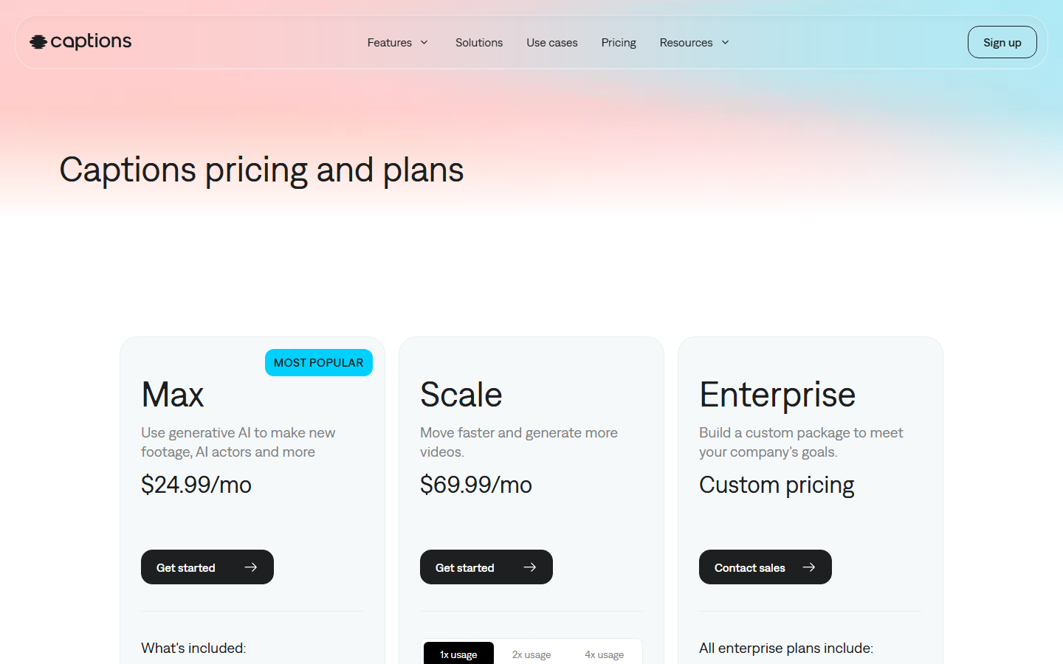Click the Captions logo icon

(38, 42)
